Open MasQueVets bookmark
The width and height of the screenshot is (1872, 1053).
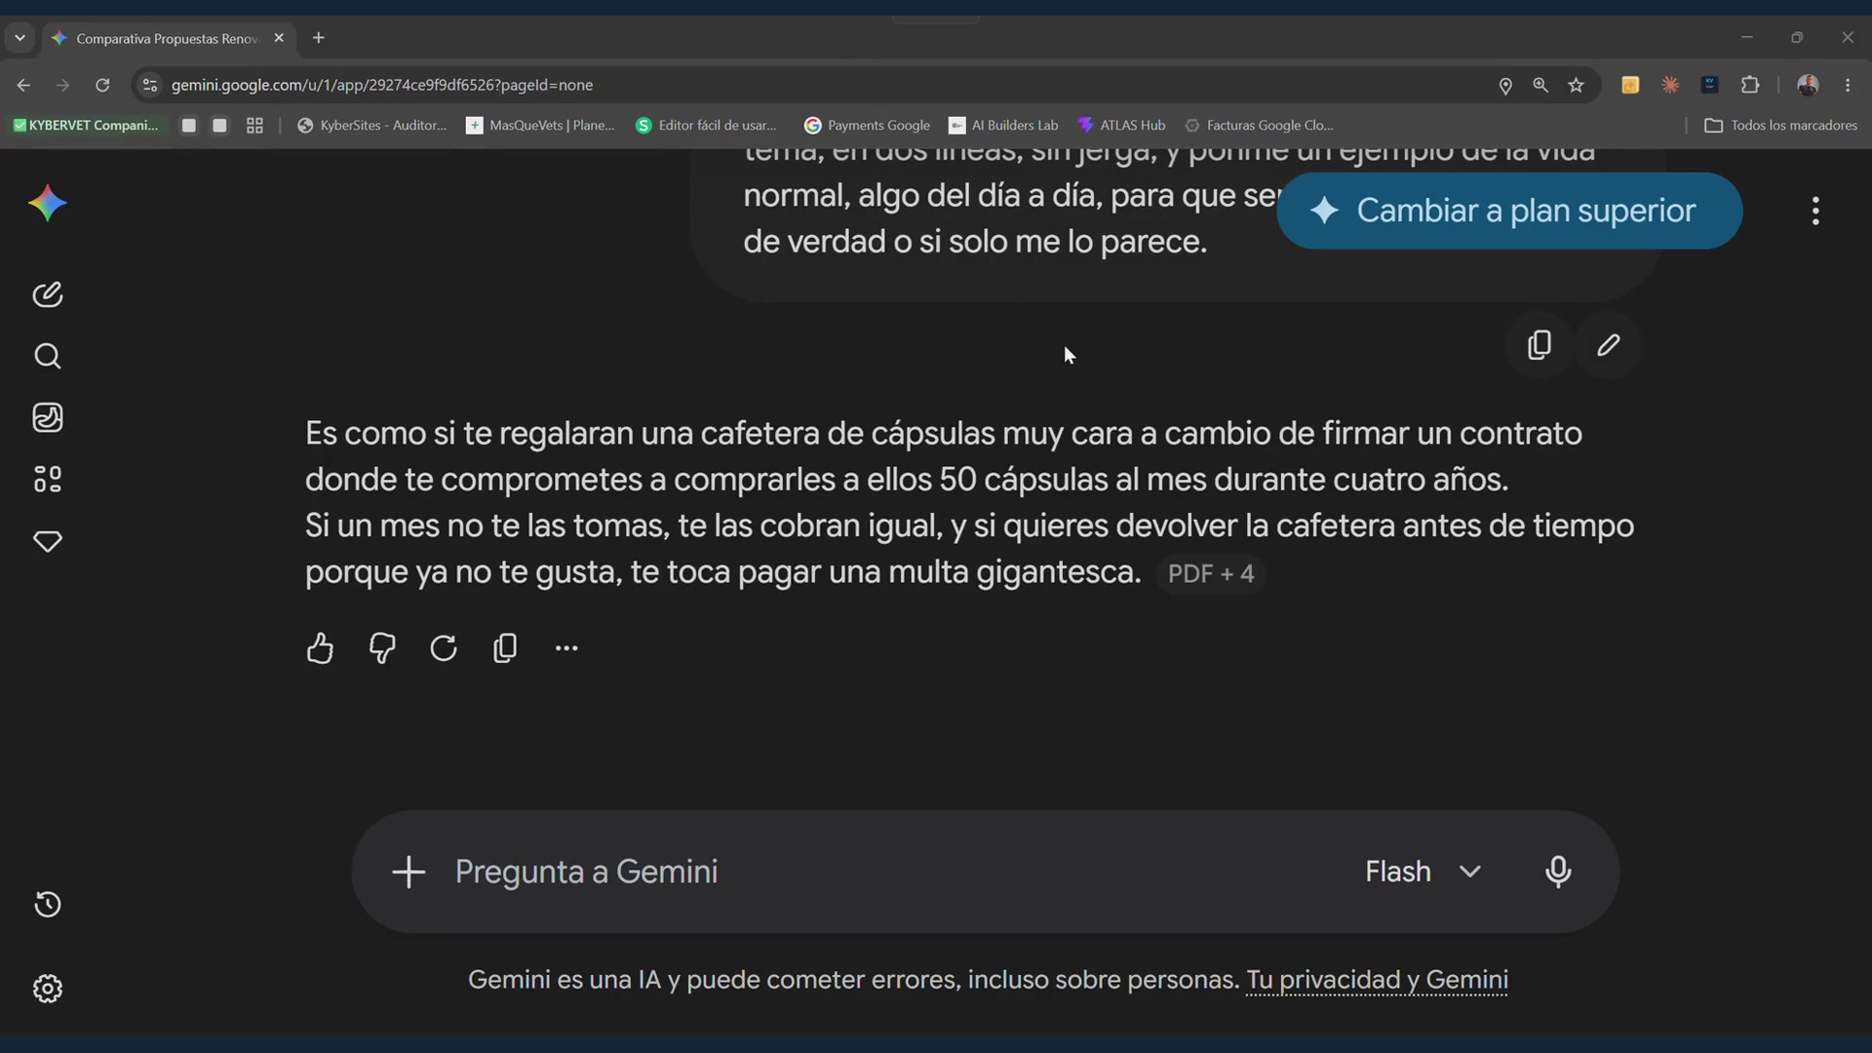[x=540, y=125]
